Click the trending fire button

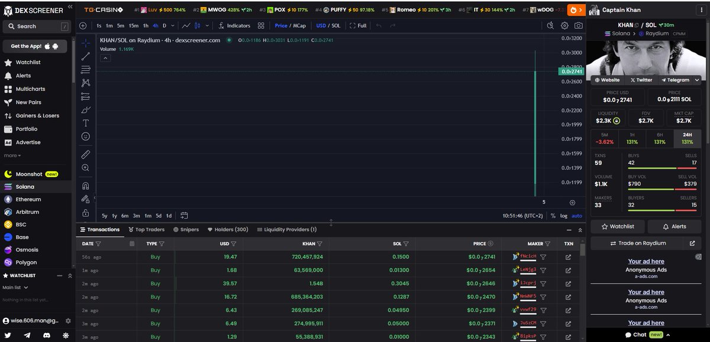[x=576, y=10]
